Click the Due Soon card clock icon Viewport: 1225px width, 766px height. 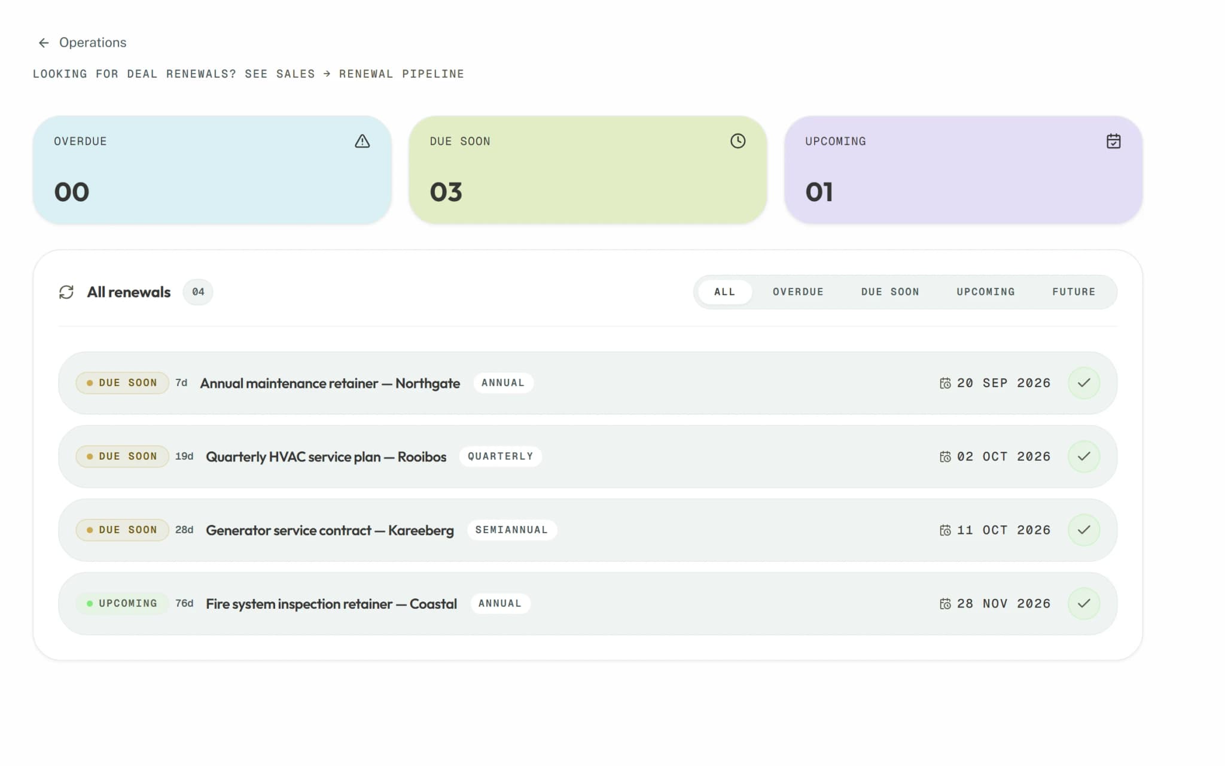[738, 141]
